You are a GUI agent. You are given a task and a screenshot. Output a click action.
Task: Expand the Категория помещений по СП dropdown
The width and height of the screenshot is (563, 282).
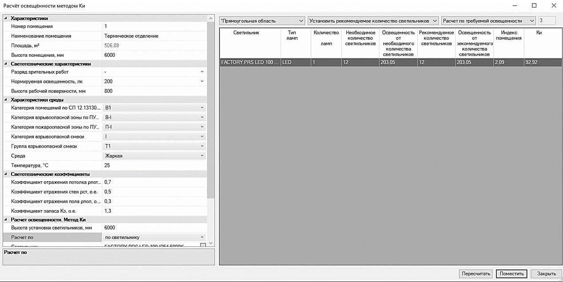point(202,107)
